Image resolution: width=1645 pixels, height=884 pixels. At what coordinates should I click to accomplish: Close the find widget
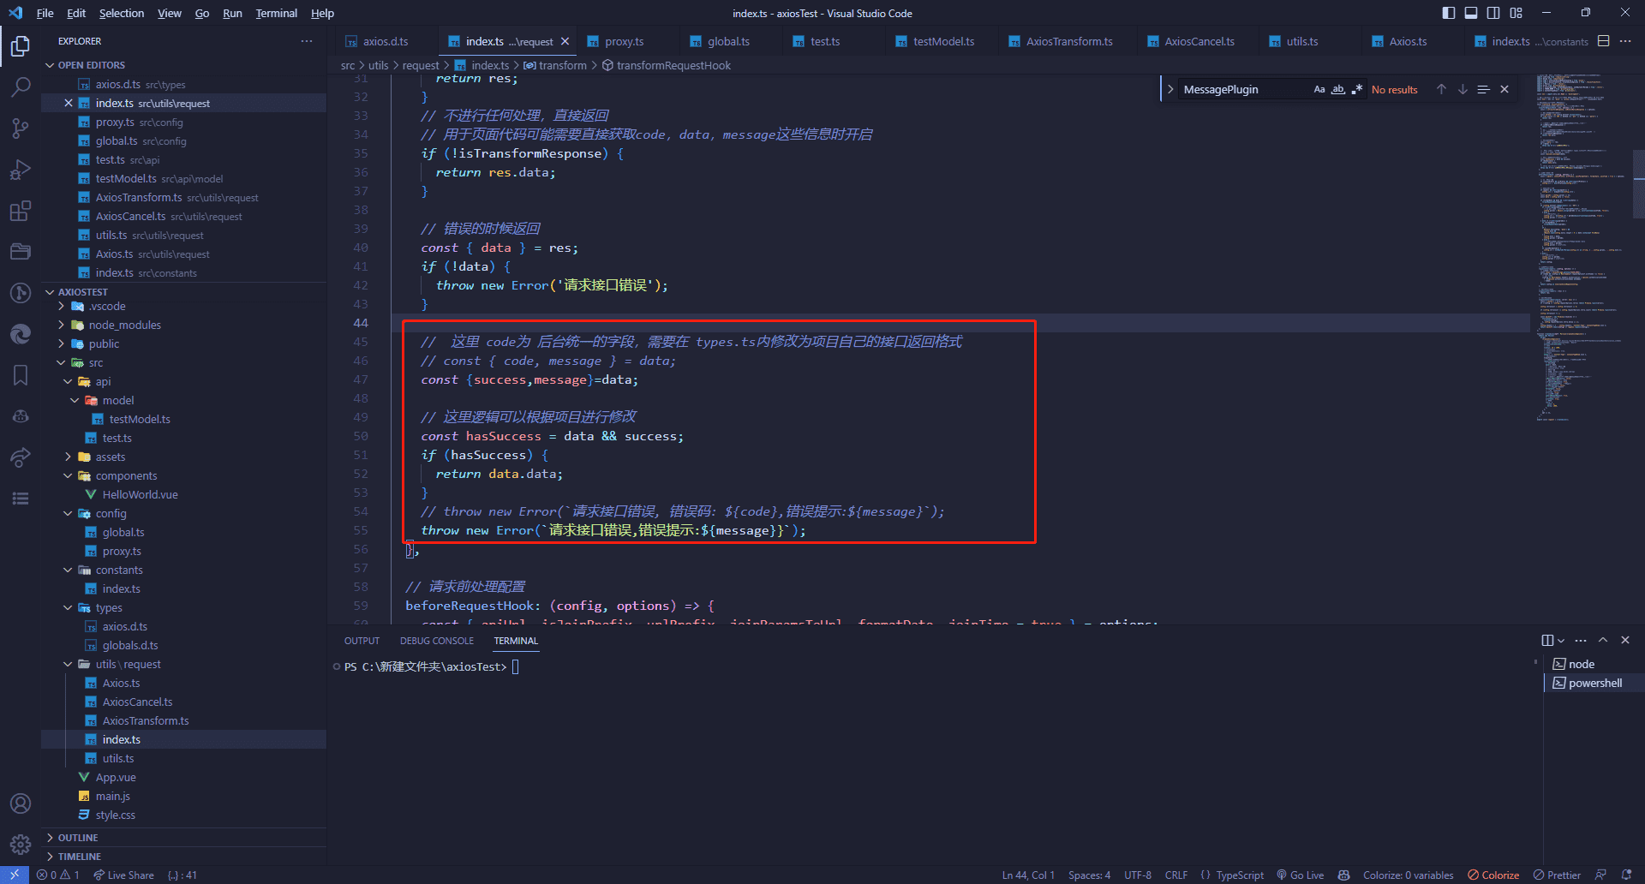[x=1504, y=89]
